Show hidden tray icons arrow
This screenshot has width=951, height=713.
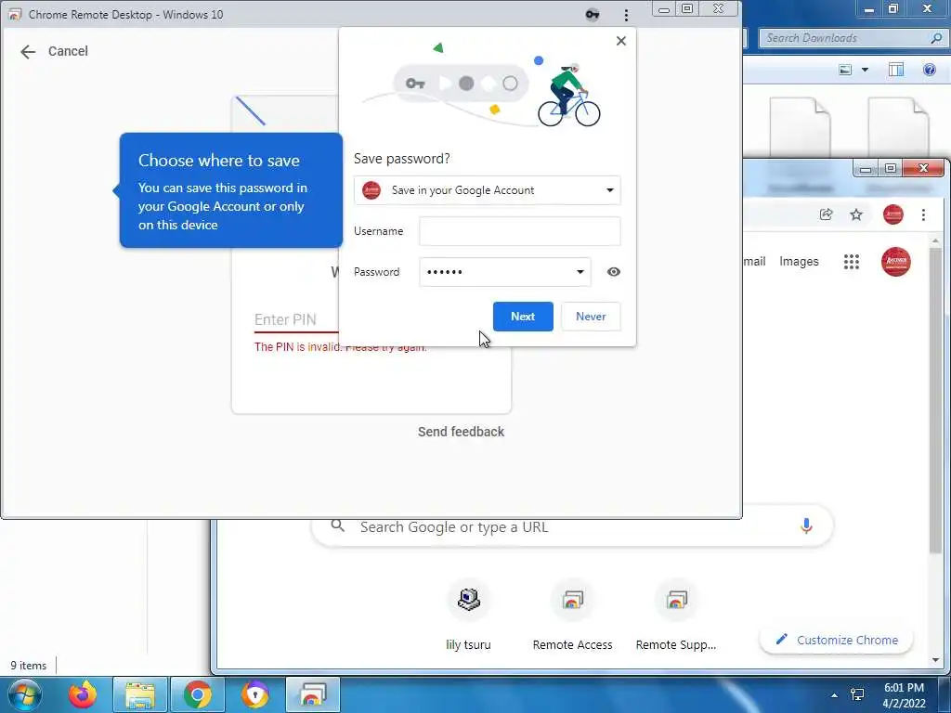pyautogui.click(x=834, y=694)
